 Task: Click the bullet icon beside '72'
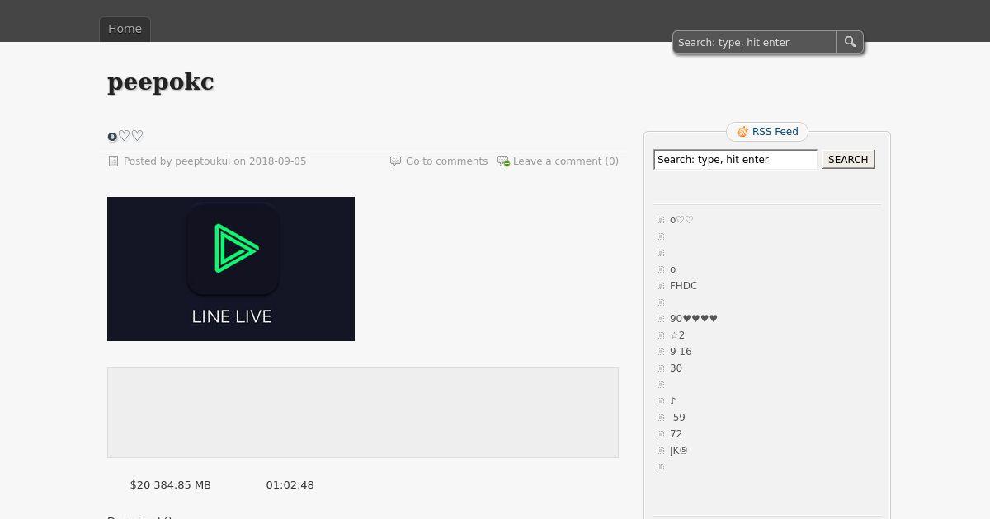point(661,434)
